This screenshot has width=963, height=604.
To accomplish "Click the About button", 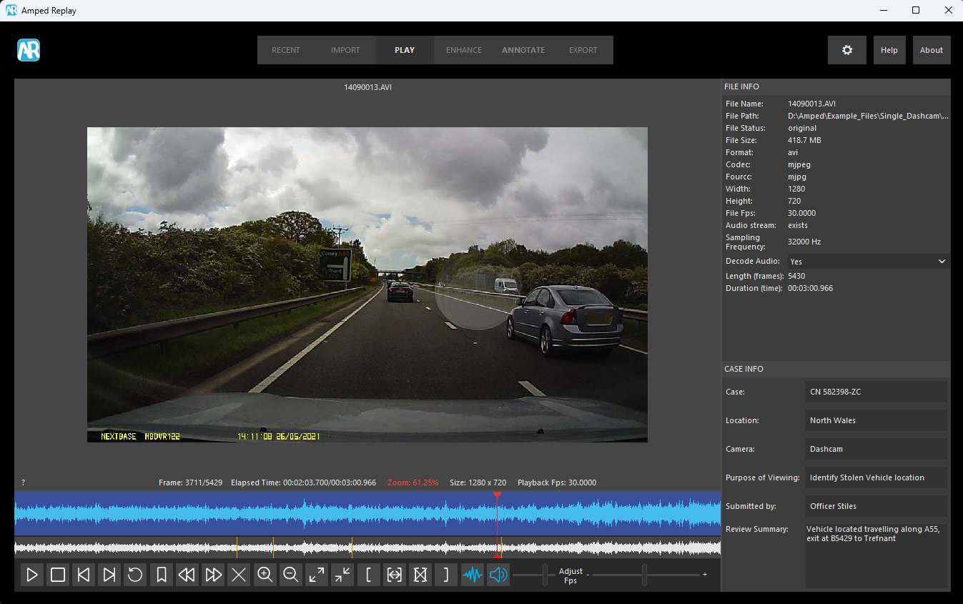I will tap(932, 50).
